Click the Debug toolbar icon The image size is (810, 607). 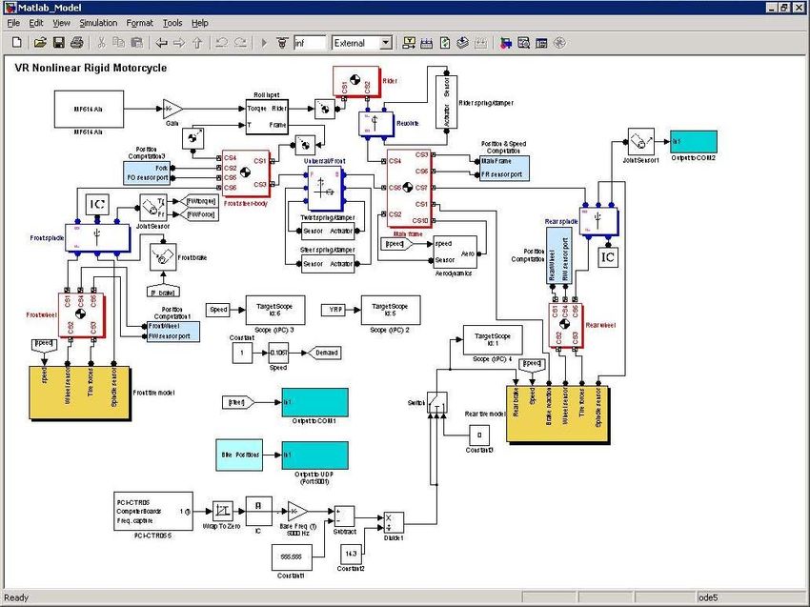click(559, 43)
